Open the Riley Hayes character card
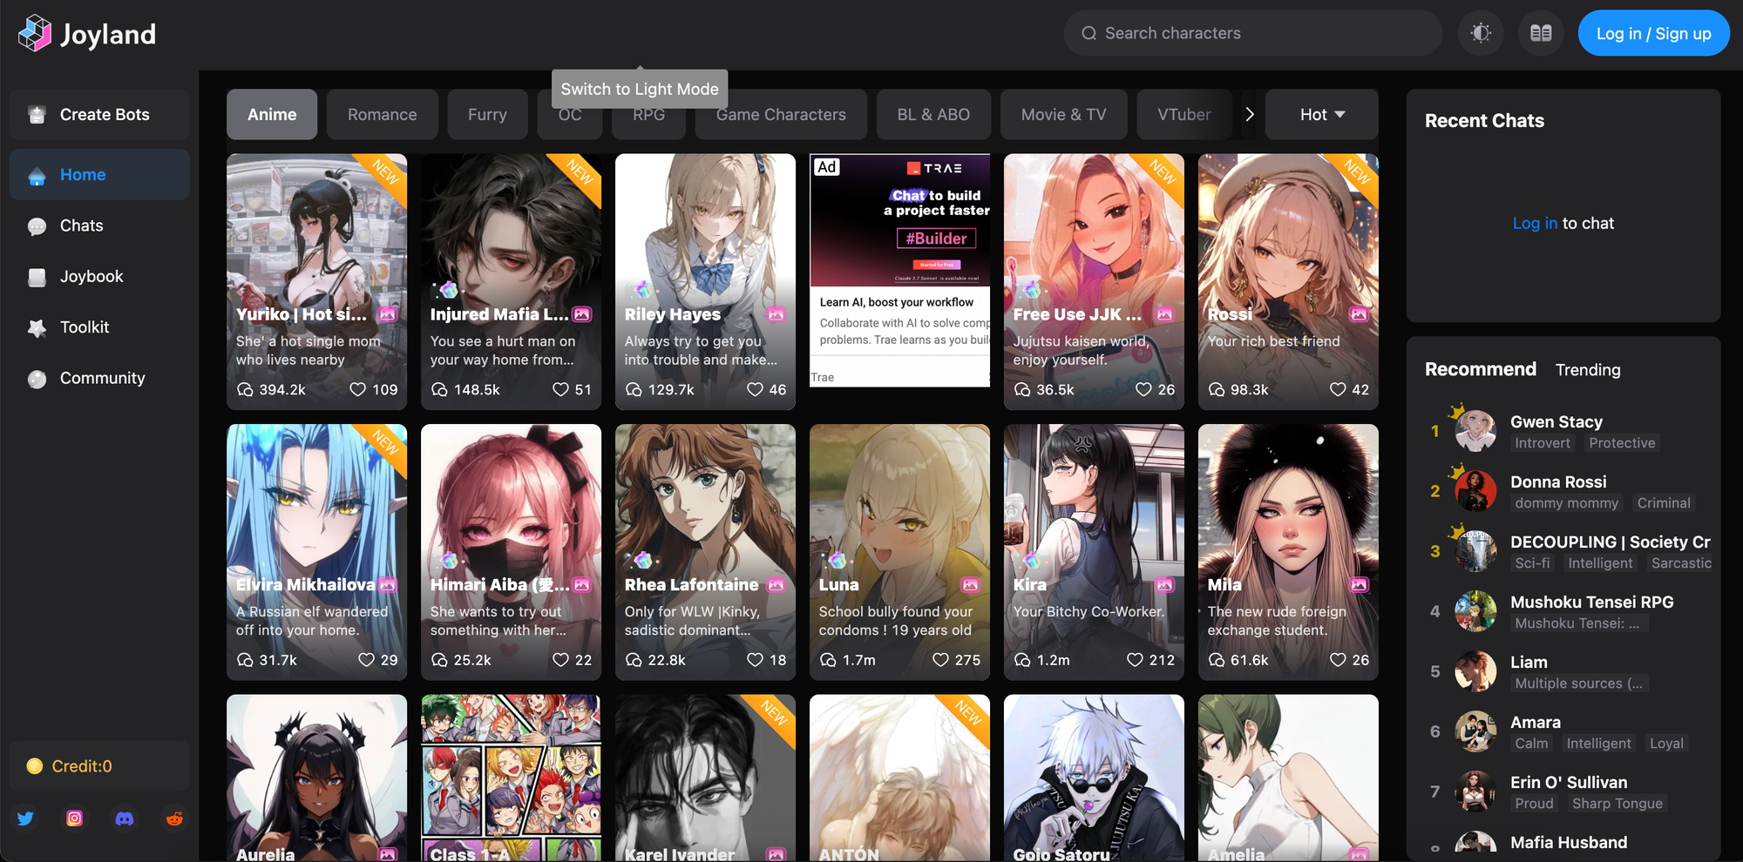The image size is (1743, 862). [705, 281]
